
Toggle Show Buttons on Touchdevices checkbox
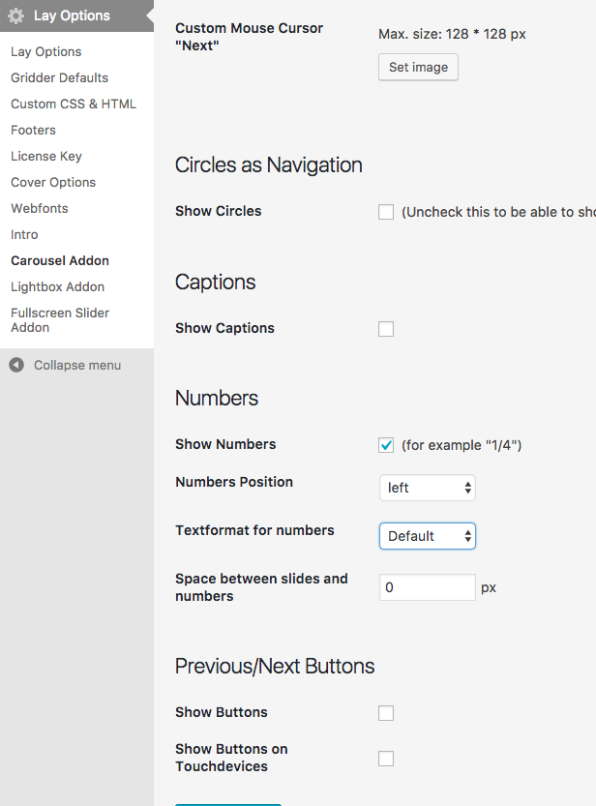coord(386,759)
